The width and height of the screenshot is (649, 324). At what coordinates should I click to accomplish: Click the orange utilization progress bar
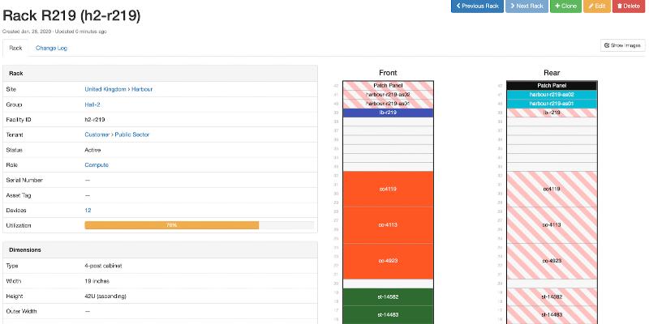click(x=171, y=225)
